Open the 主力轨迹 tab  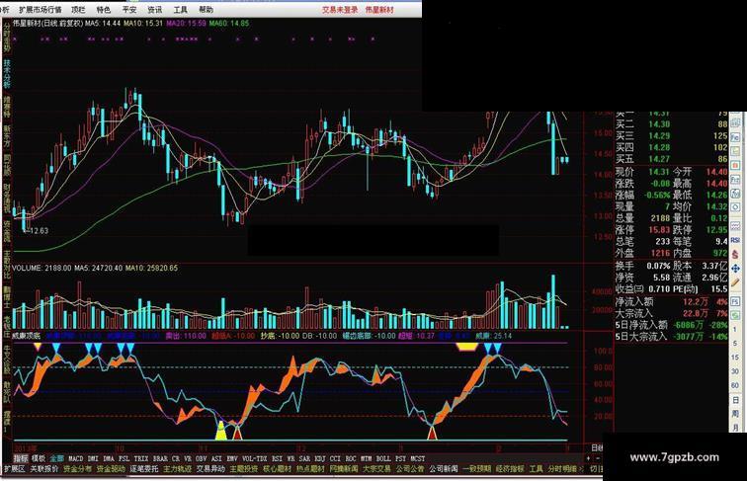177,469
